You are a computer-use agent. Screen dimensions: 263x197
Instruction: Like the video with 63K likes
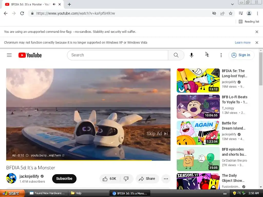point(110,179)
